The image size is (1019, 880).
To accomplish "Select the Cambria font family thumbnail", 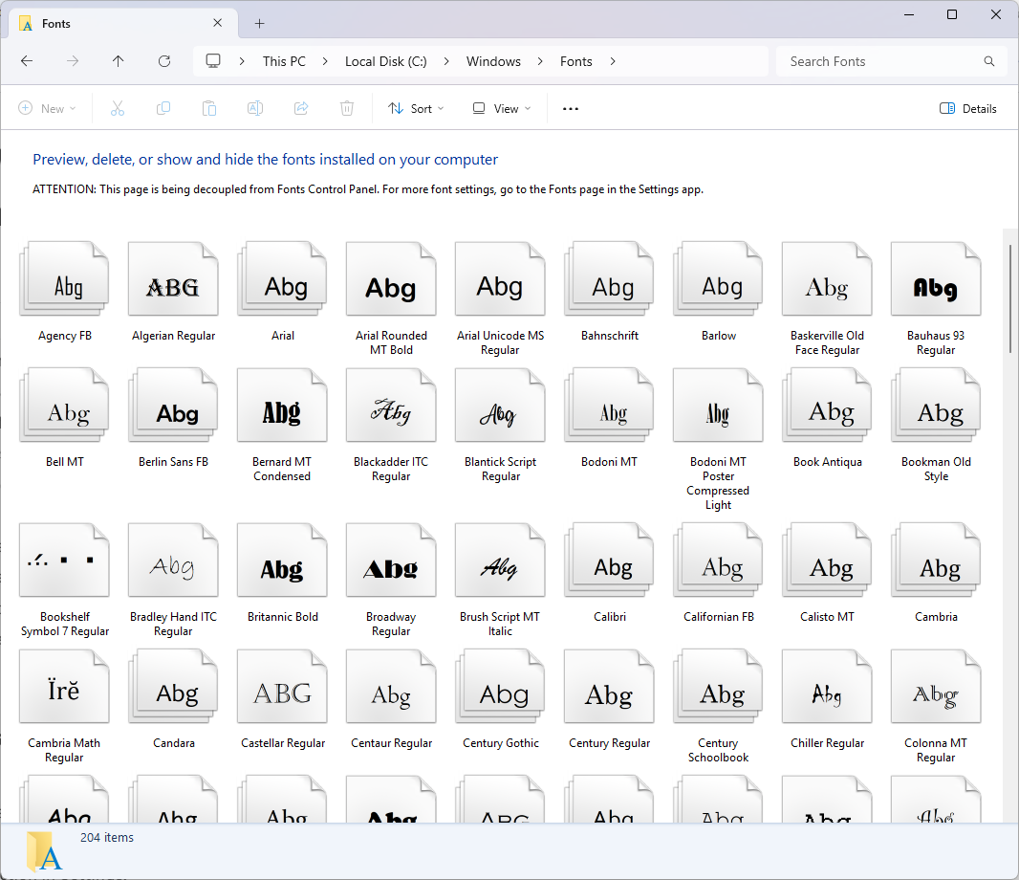I will pyautogui.click(x=936, y=560).
